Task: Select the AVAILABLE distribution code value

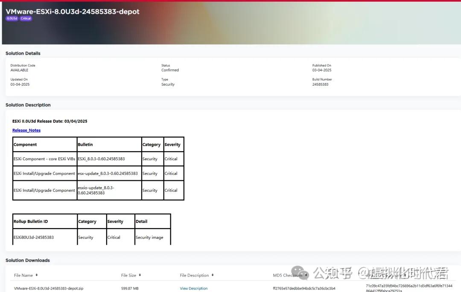Action: point(19,70)
